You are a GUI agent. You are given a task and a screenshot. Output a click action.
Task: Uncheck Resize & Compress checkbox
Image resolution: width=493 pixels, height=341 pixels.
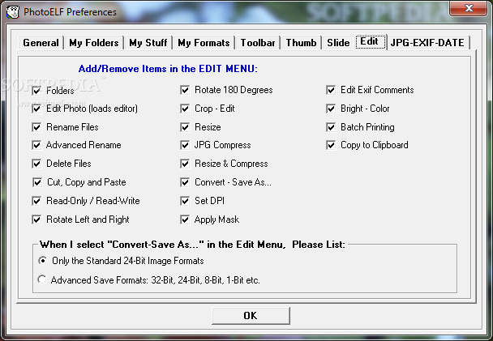(185, 164)
